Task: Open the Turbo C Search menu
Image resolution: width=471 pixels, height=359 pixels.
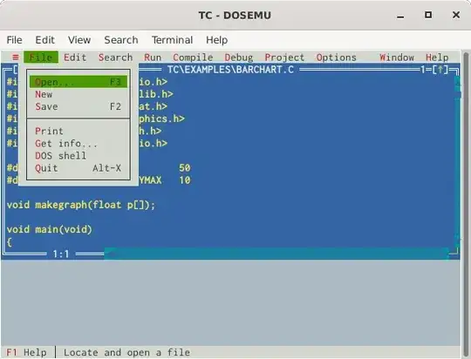Action: (x=115, y=57)
